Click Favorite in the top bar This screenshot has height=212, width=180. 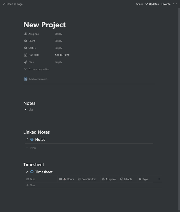(x=166, y=4)
